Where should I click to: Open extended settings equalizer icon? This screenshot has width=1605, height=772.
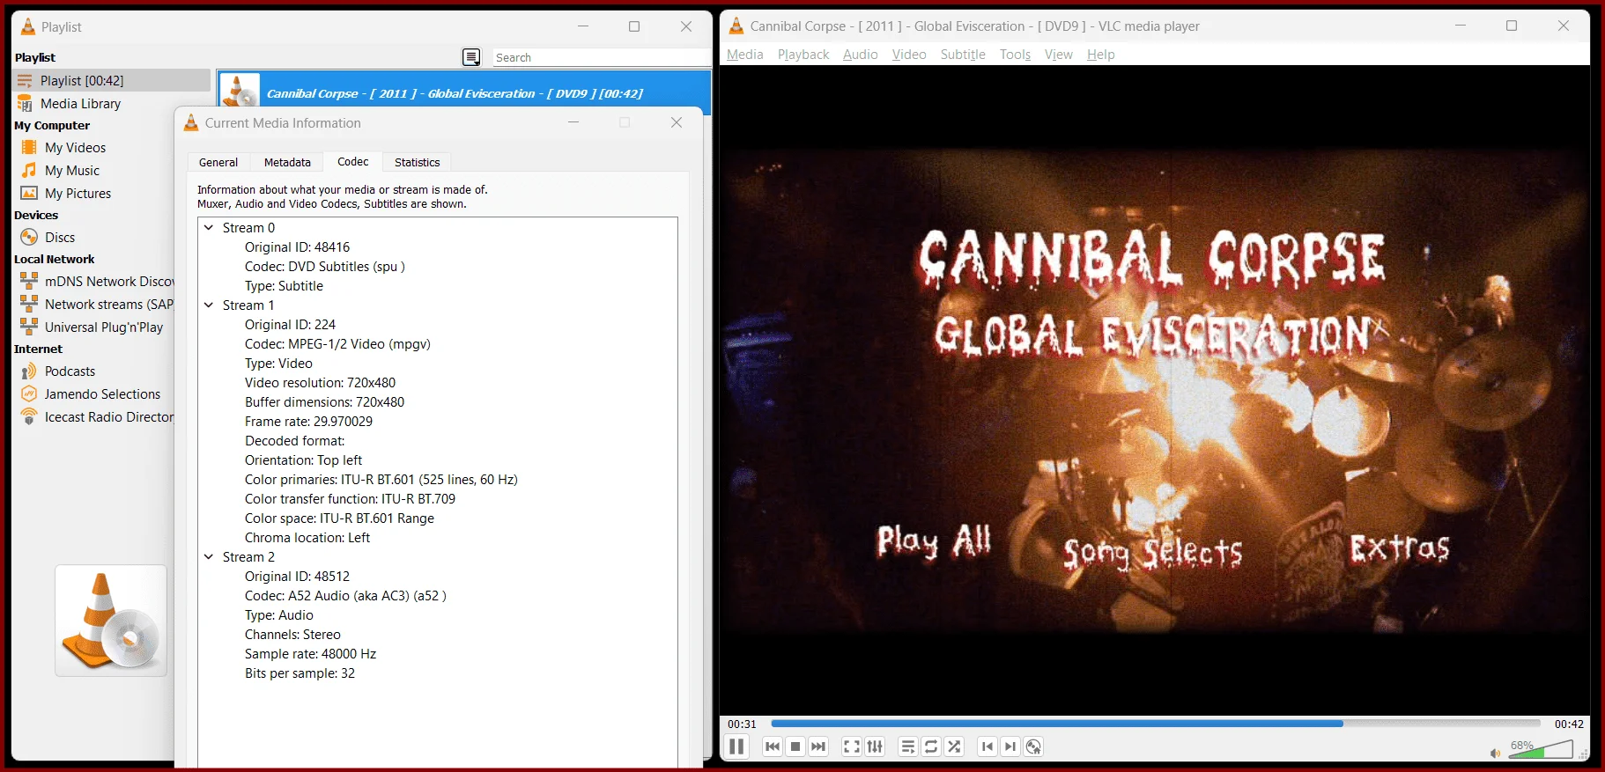(x=875, y=746)
